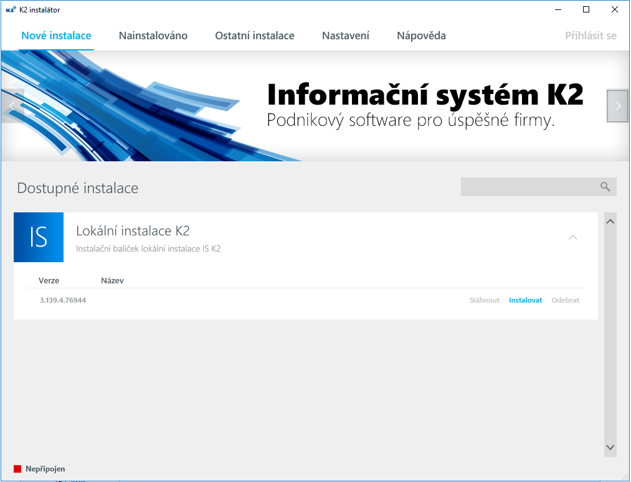The height and width of the screenshot is (482, 631).
Task: Close the K2 instalátor window
Action: [615, 10]
